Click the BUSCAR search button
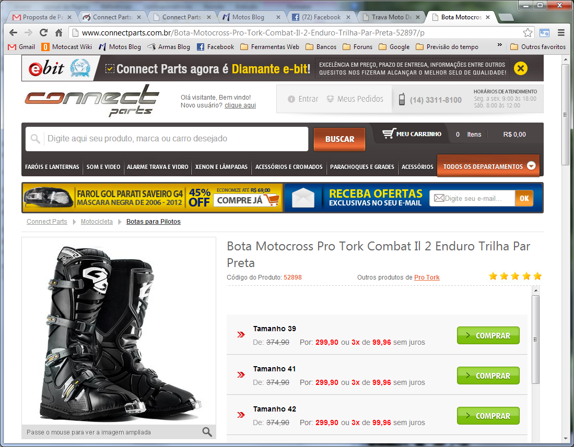This screenshot has height=447, width=574. (339, 139)
